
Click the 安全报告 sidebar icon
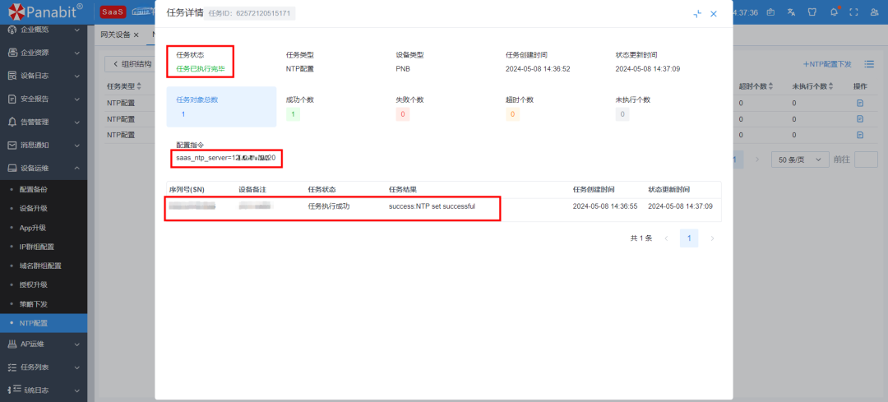(12, 99)
